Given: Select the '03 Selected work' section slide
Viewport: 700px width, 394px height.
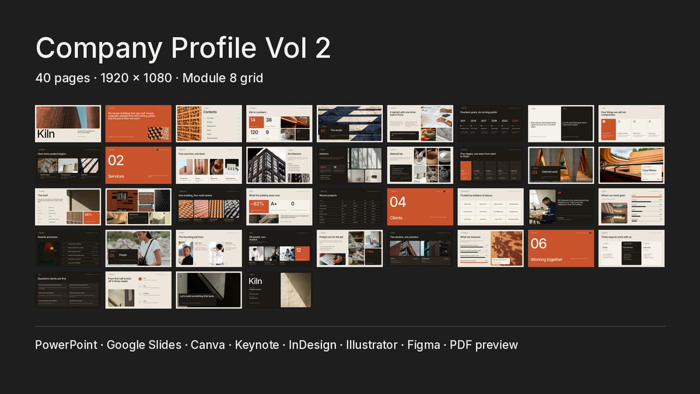Looking at the screenshot, I should pyautogui.click(x=561, y=165).
